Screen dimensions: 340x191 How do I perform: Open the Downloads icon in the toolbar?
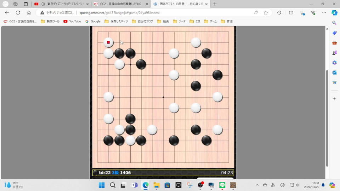coord(302,13)
